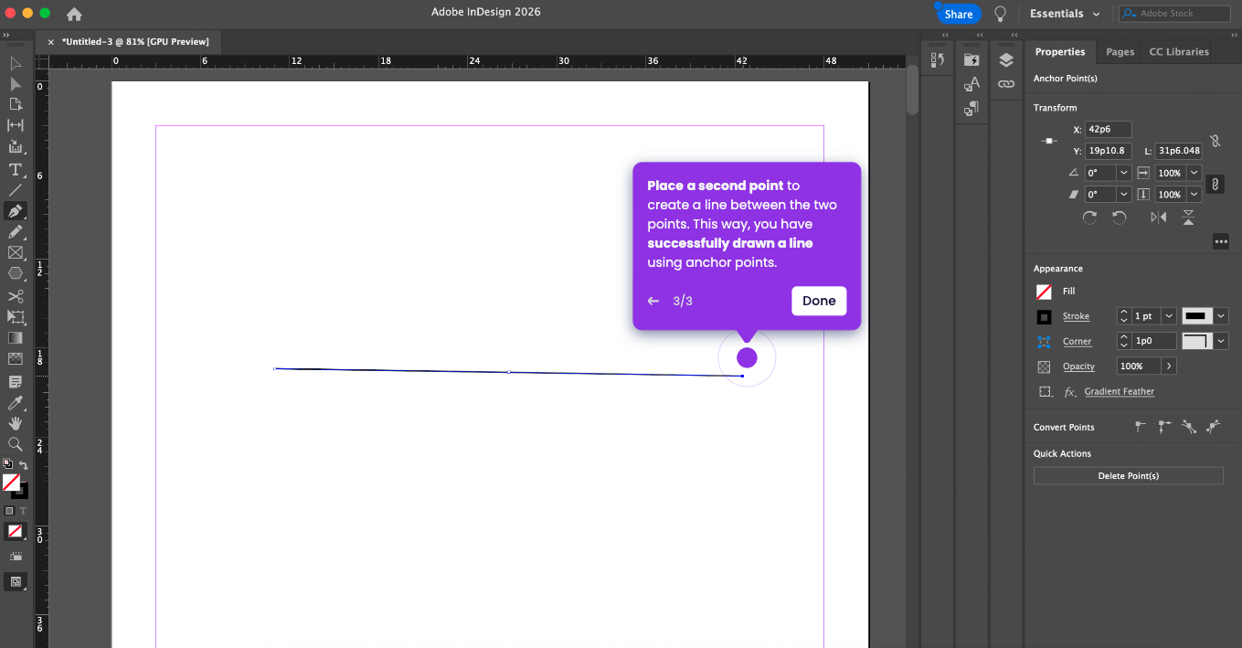Image resolution: width=1242 pixels, height=648 pixels.
Task: Open the Character Styles panel icon
Action: (971, 84)
